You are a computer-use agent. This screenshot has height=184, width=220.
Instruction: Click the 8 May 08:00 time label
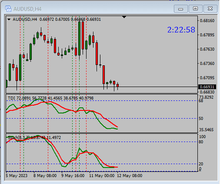[45, 176]
